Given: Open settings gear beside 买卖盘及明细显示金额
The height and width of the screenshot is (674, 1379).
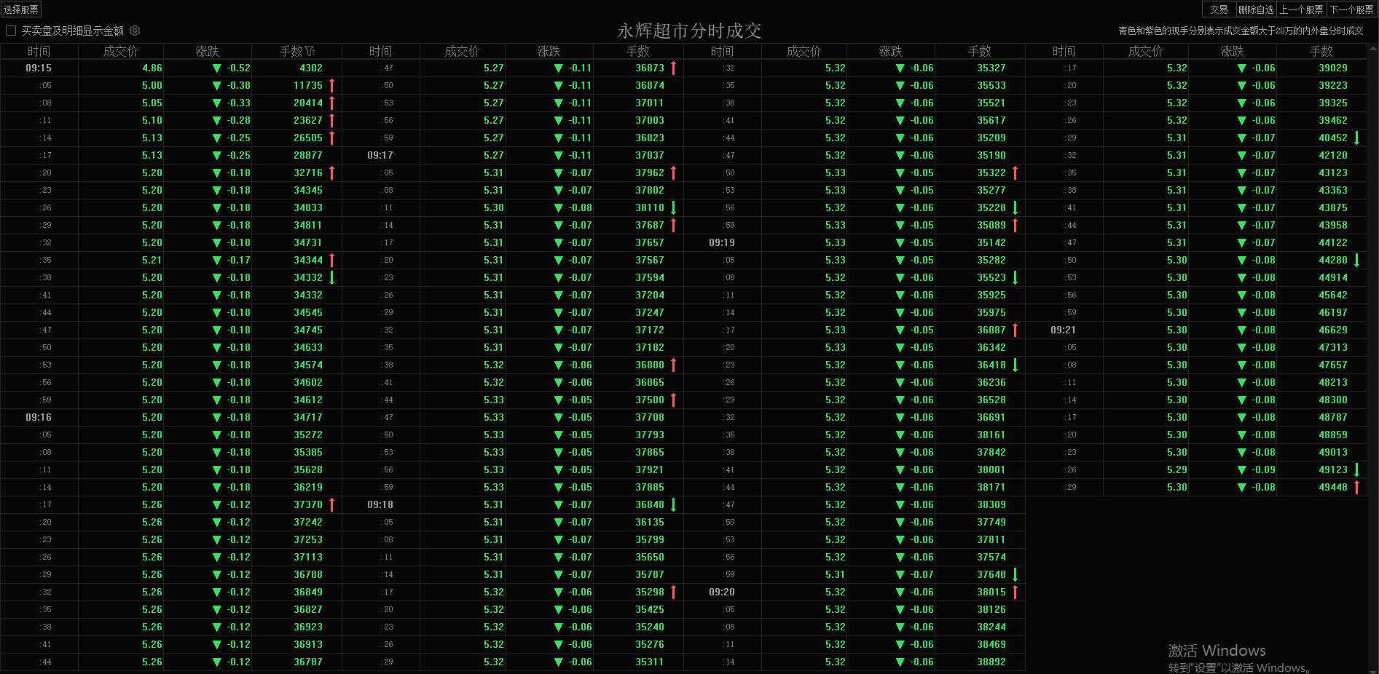Looking at the screenshot, I should 135,31.
